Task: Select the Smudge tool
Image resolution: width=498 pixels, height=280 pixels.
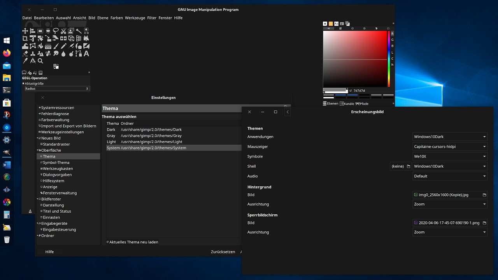Action: (x=56, y=54)
